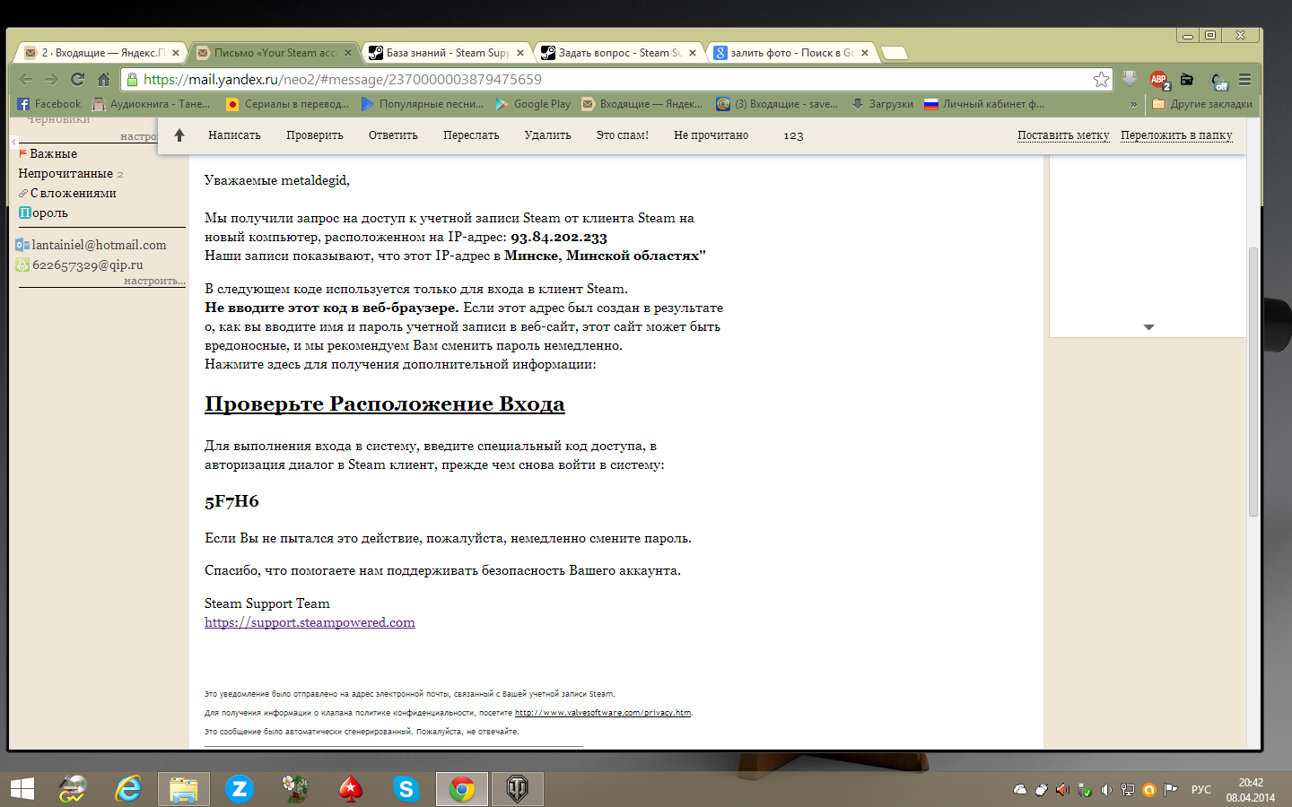Mark the message 'Не прочитано'
This screenshot has width=1292, height=807.
[x=711, y=135]
